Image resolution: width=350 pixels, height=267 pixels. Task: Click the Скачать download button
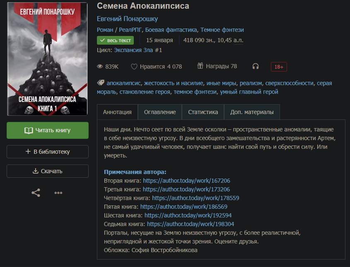[48, 171]
